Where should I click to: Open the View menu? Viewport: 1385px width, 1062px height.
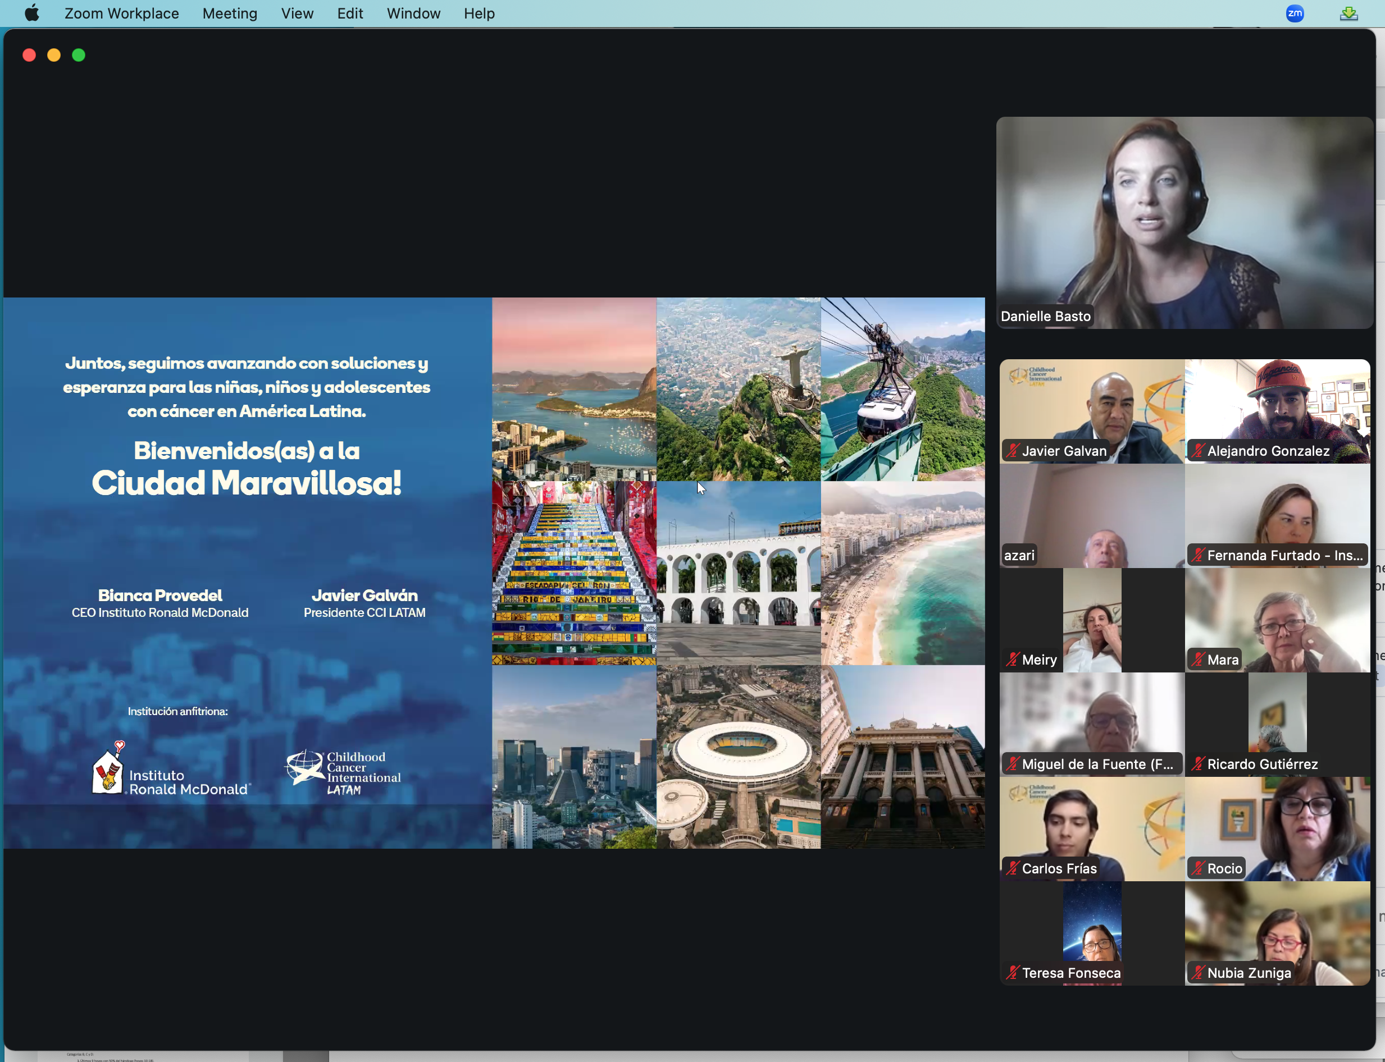297,13
